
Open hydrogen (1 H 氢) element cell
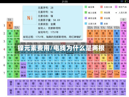[x=10, y=25]
